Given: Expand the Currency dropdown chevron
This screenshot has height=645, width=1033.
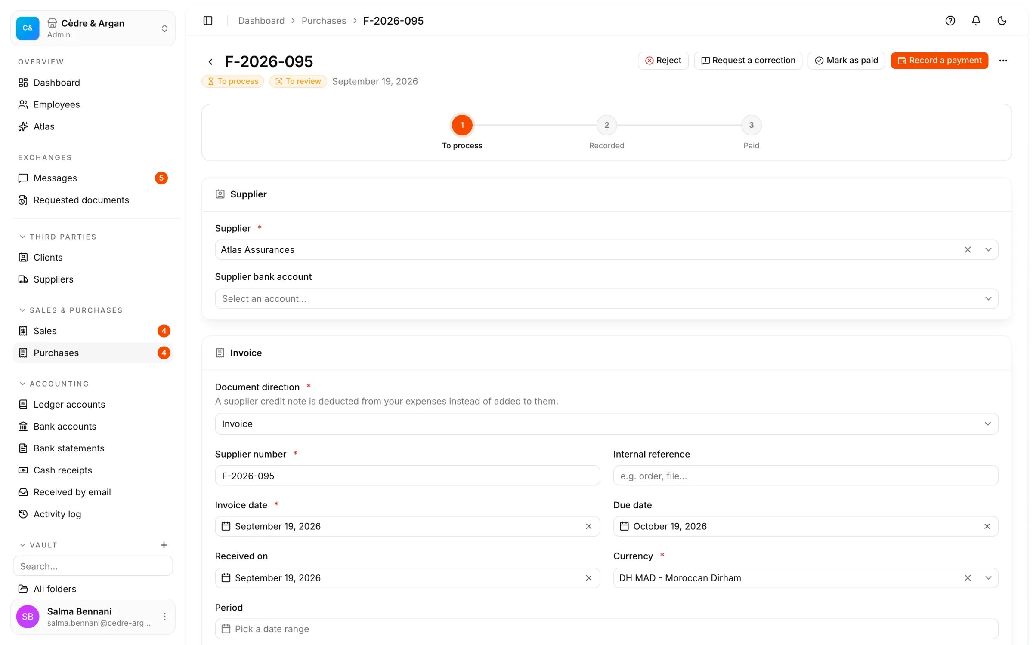Looking at the screenshot, I should pos(988,578).
